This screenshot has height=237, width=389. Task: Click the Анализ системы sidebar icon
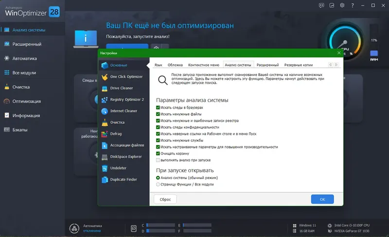coord(7,30)
